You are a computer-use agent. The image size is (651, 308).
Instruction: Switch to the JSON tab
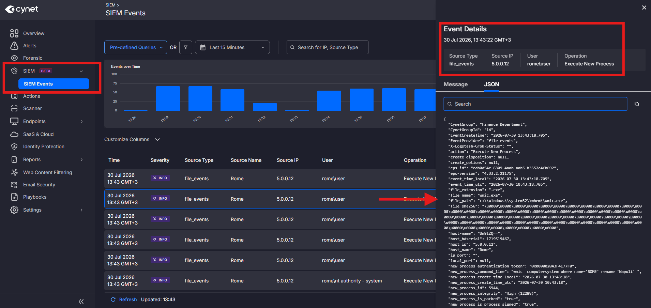(491, 84)
